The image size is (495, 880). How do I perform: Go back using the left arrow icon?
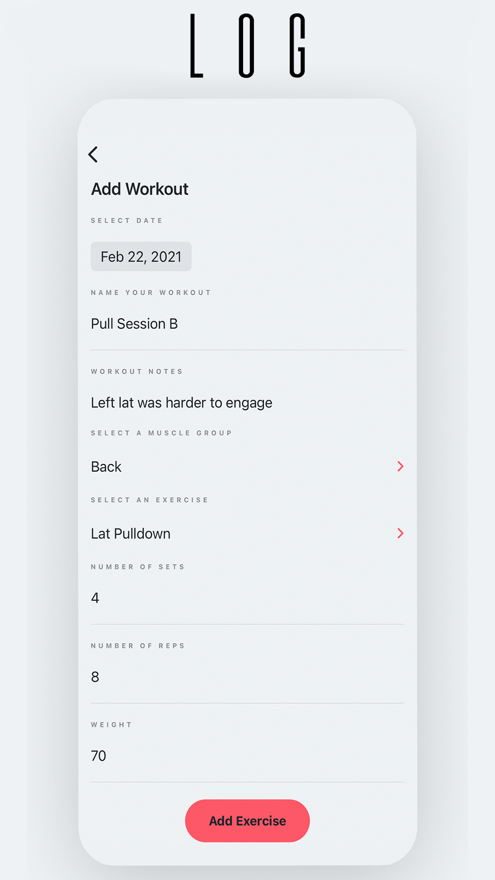93,154
